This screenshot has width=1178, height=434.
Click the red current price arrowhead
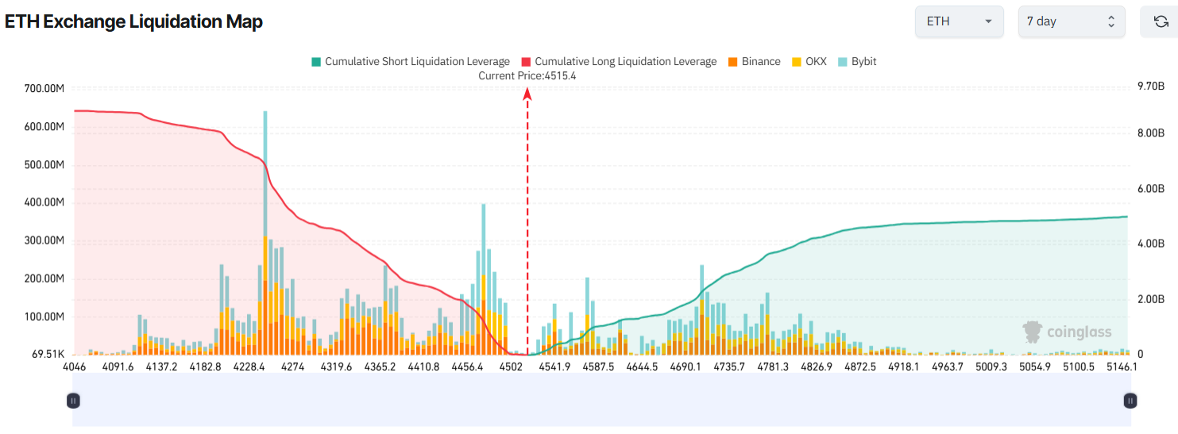pos(527,94)
